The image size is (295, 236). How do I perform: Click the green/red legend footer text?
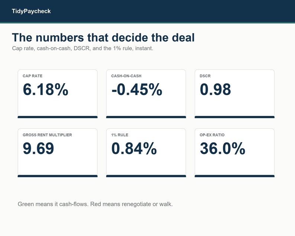coord(95,204)
